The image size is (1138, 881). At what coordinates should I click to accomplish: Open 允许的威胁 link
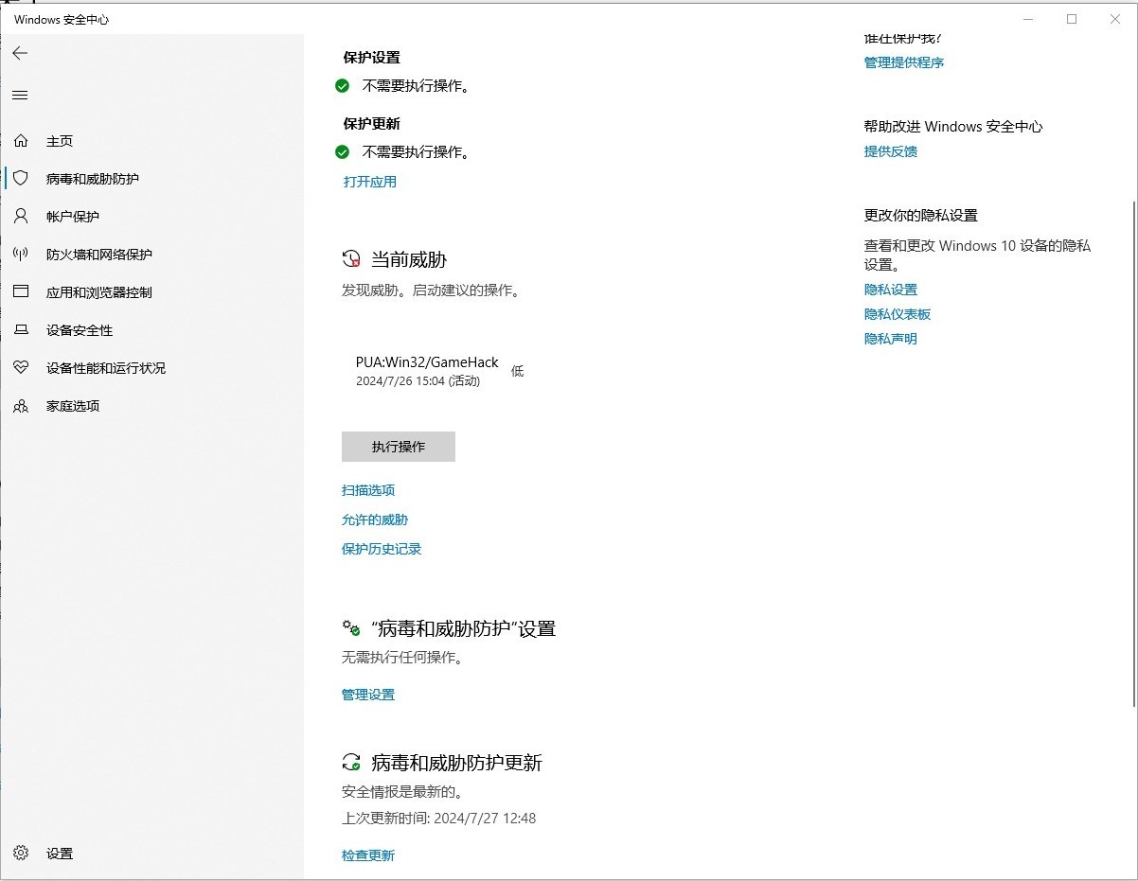375,520
